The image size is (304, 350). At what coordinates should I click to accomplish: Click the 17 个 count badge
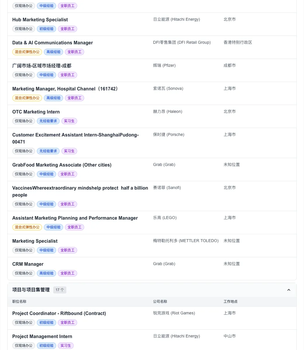click(x=60, y=290)
